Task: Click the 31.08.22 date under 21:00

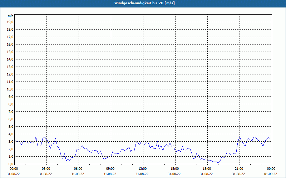Action: [238, 174]
